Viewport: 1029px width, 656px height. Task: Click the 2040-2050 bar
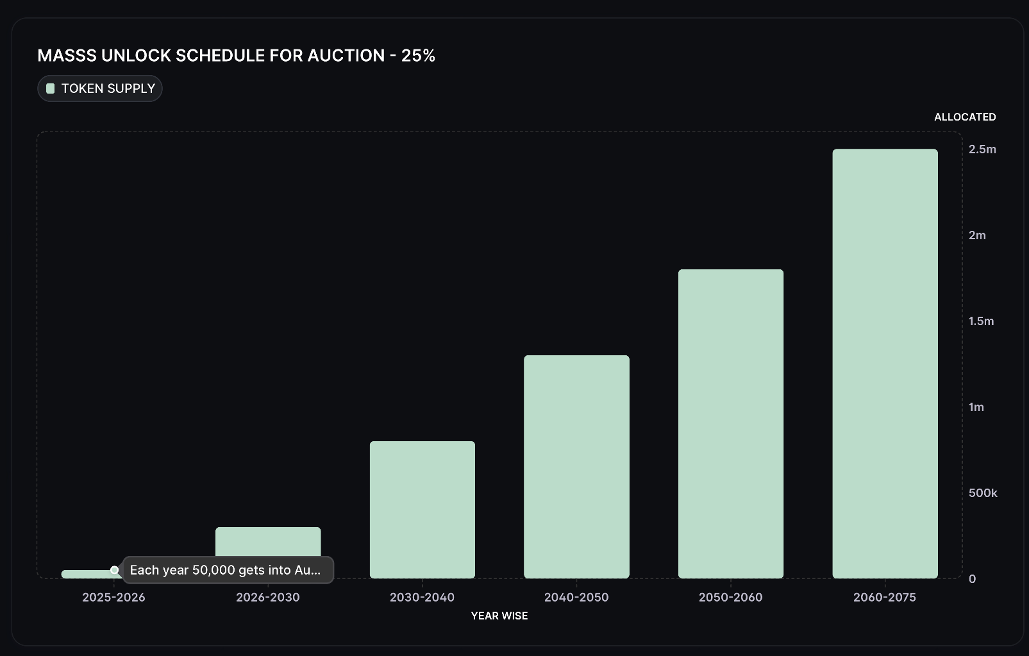[x=576, y=466]
